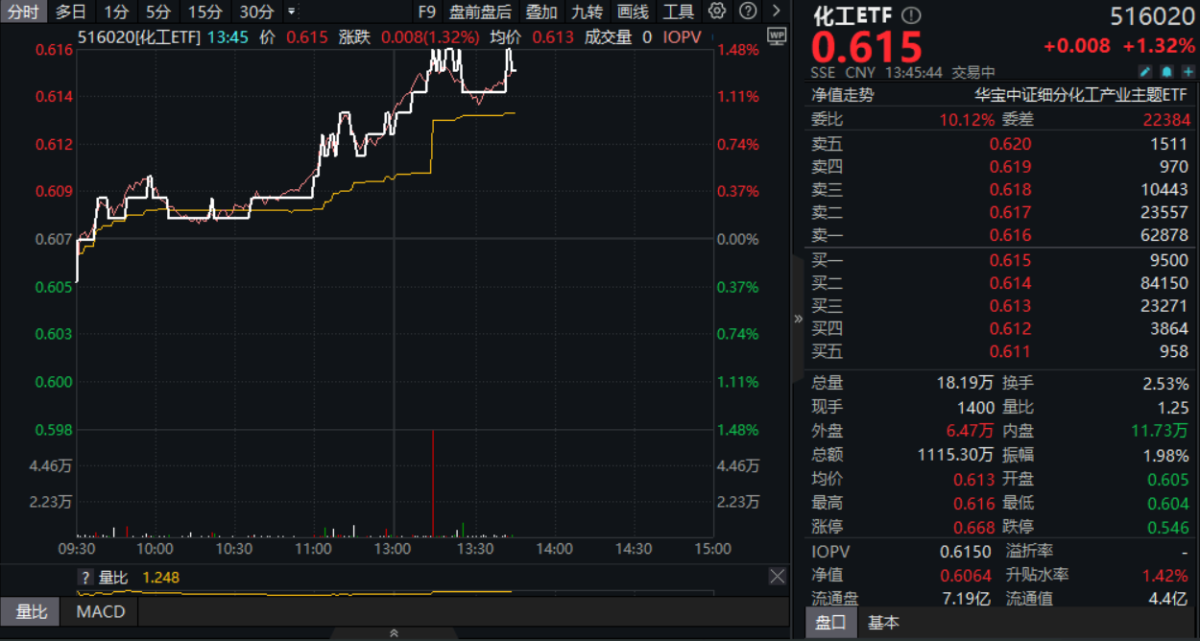This screenshot has height=641, width=1200.
Task: Toggle the 九转 indicator
Action: coord(586,12)
